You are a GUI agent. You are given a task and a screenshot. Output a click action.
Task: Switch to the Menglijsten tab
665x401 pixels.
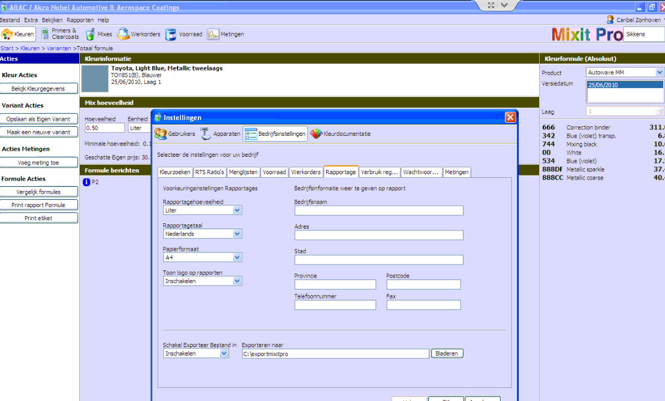pos(243,172)
